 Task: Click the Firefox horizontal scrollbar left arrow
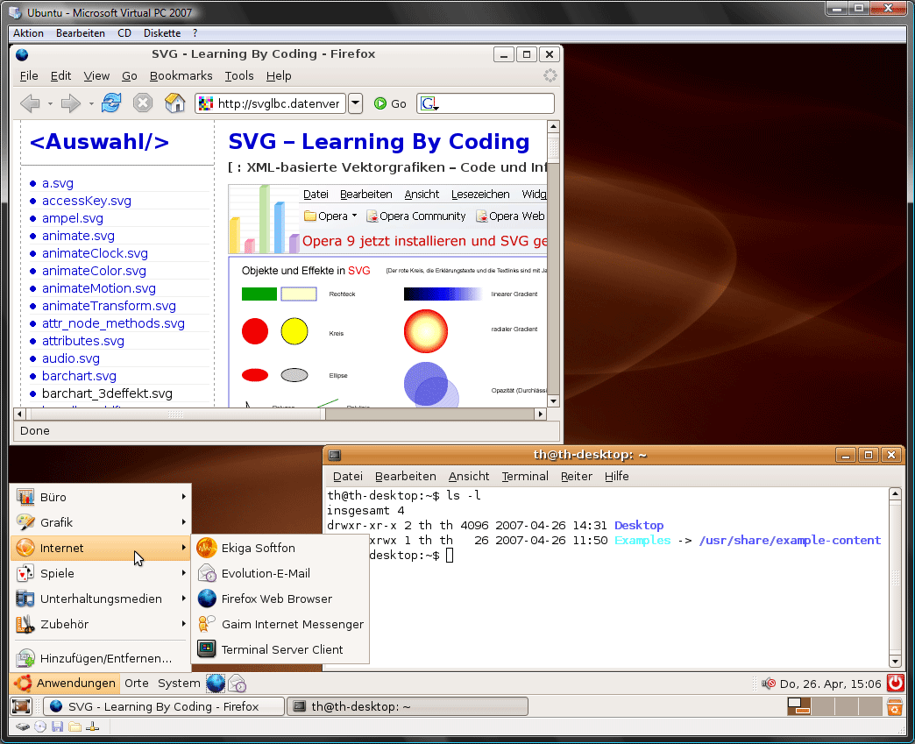pyautogui.click(x=20, y=414)
